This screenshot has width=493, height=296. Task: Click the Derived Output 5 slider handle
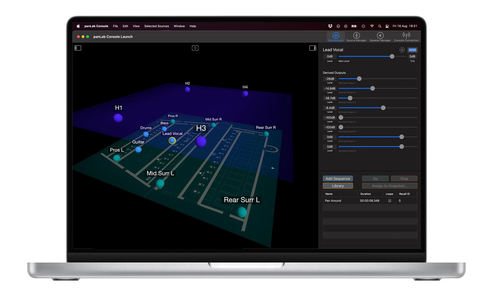[x=341, y=117]
